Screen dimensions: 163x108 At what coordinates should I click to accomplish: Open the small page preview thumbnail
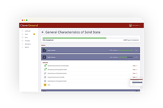[x=136, y=82]
